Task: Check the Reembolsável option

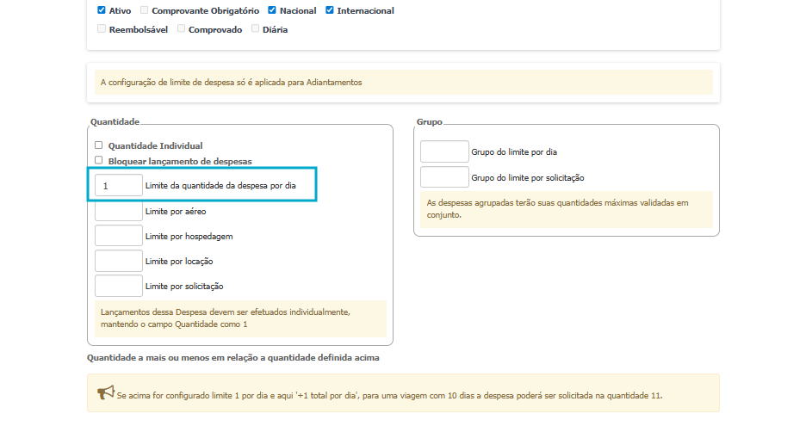Action: click(x=102, y=29)
